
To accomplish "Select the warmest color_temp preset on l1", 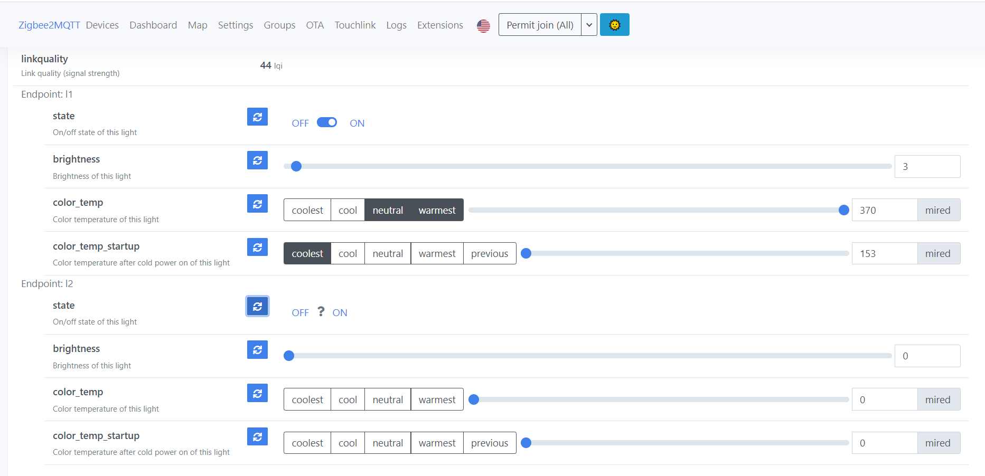I will click(x=436, y=210).
